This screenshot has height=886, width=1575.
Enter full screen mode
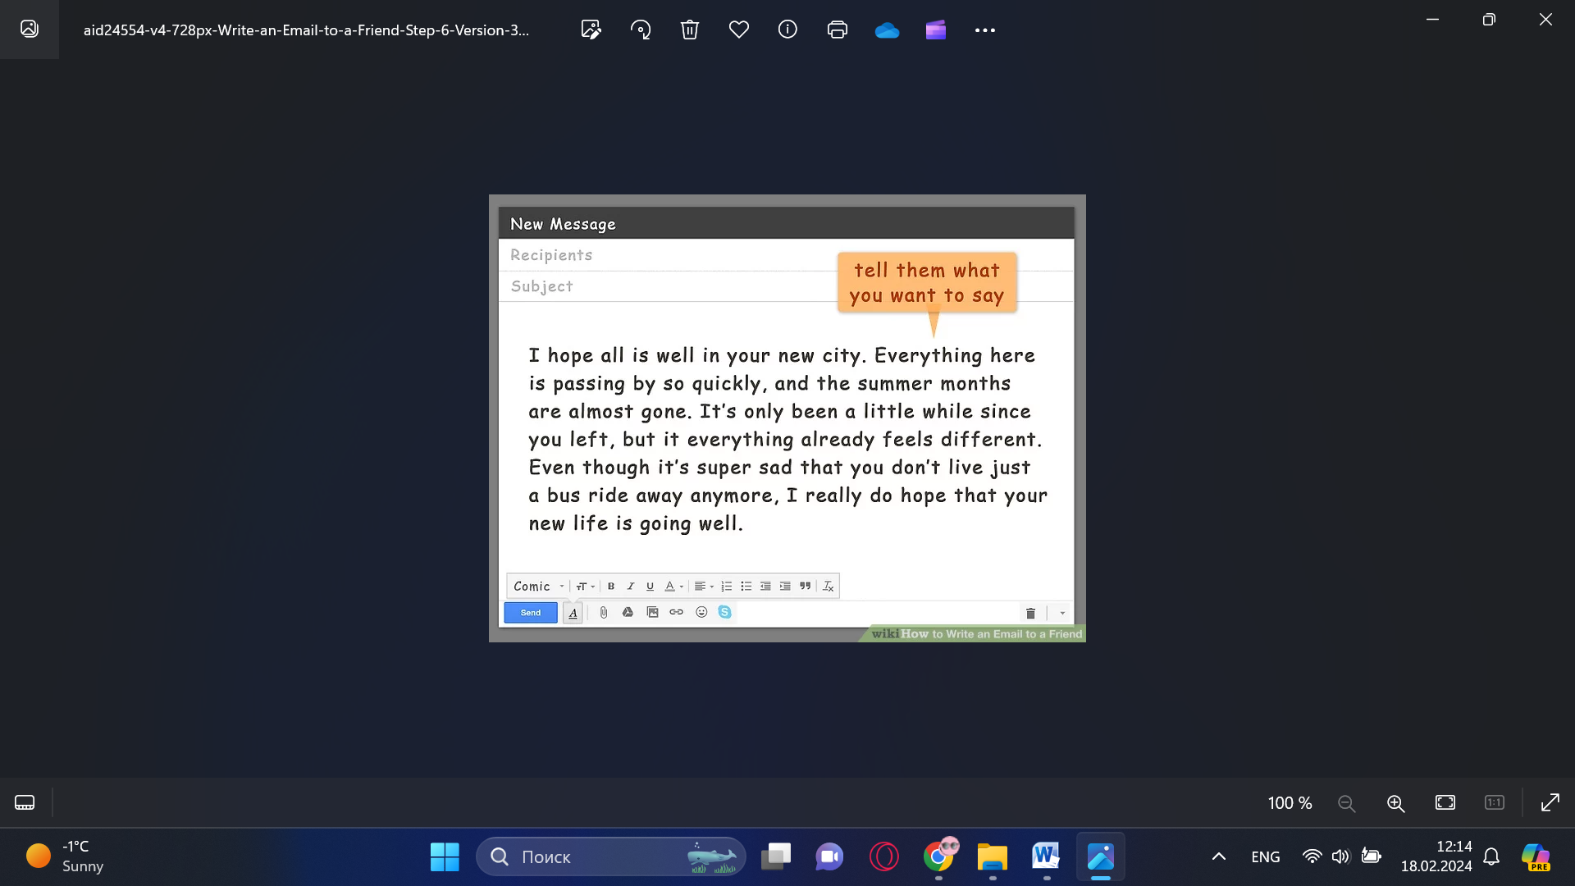(1550, 803)
